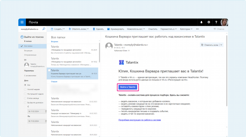The image size is (246, 137).
Task: Select the Выберите диапазон radio button
Action: (x=25, y=103)
